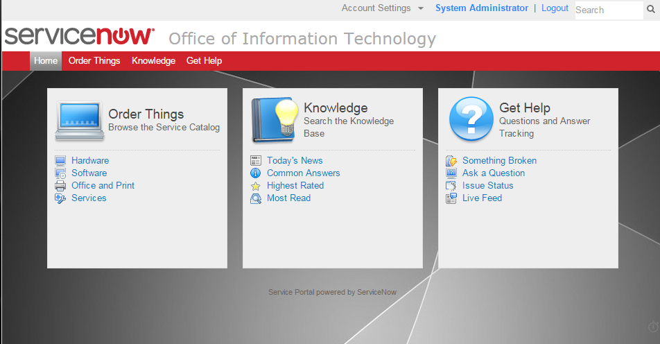The width and height of the screenshot is (660, 344).
Task: Open the Hardware catalog link
Action: click(90, 160)
